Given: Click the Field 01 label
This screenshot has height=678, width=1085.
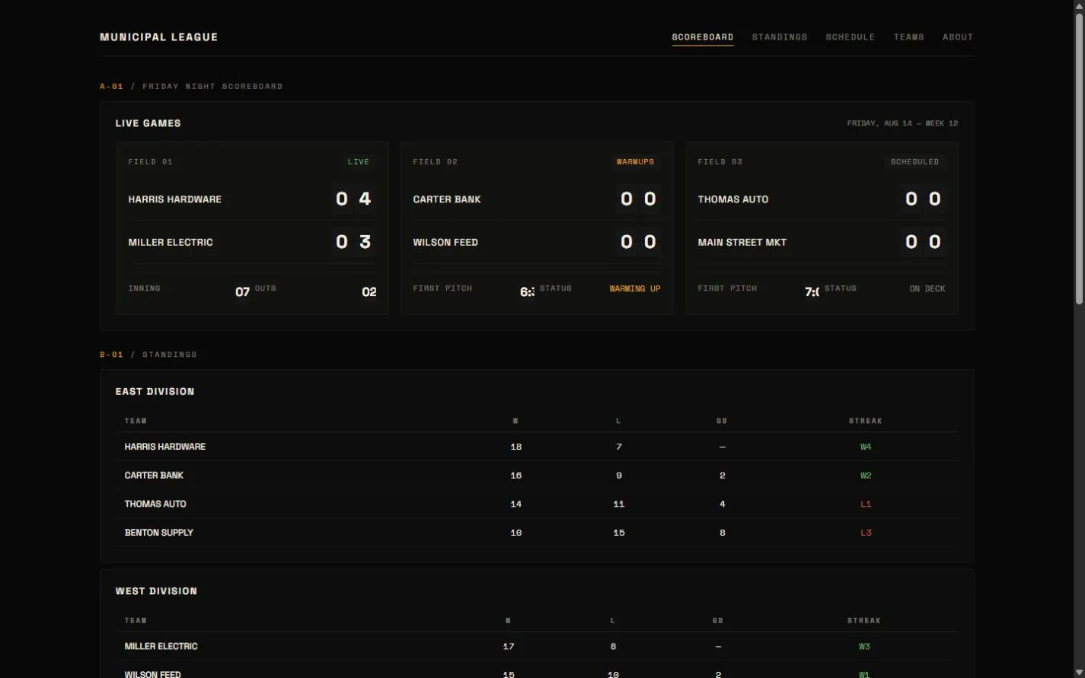Looking at the screenshot, I should coord(150,162).
